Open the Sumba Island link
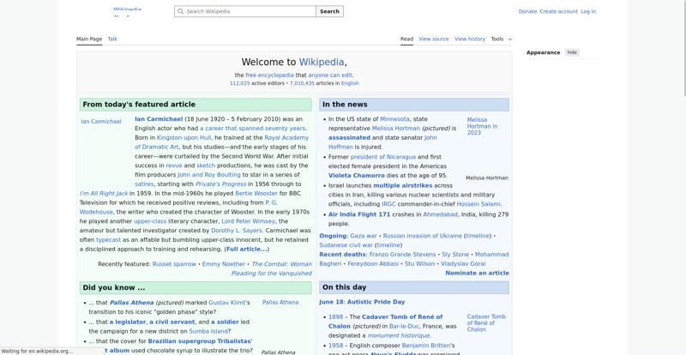The width and height of the screenshot is (686, 355). coord(208,331)
